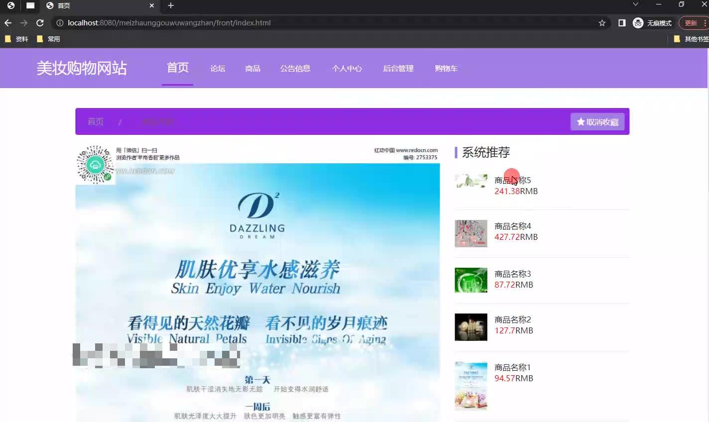Focus the address bar URL
The width and height of the screenshot is (709, 422).
tap(169, 23)
